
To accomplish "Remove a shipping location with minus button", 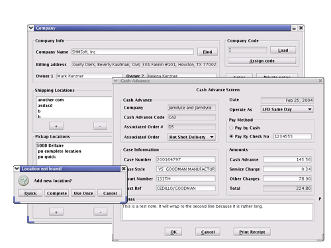I will click(x=100, y=126).
